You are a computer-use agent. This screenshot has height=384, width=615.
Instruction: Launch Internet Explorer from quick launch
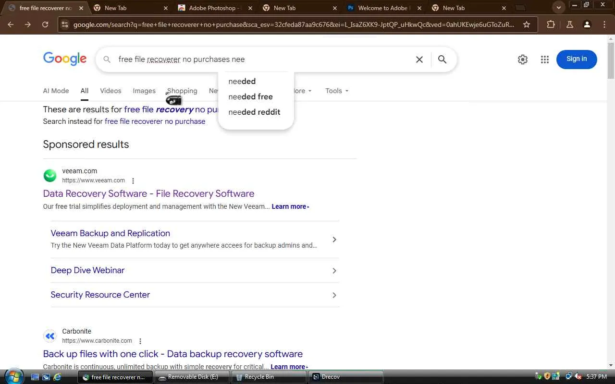click(57, 377)
